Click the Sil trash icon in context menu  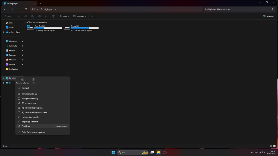coord(33,80)
